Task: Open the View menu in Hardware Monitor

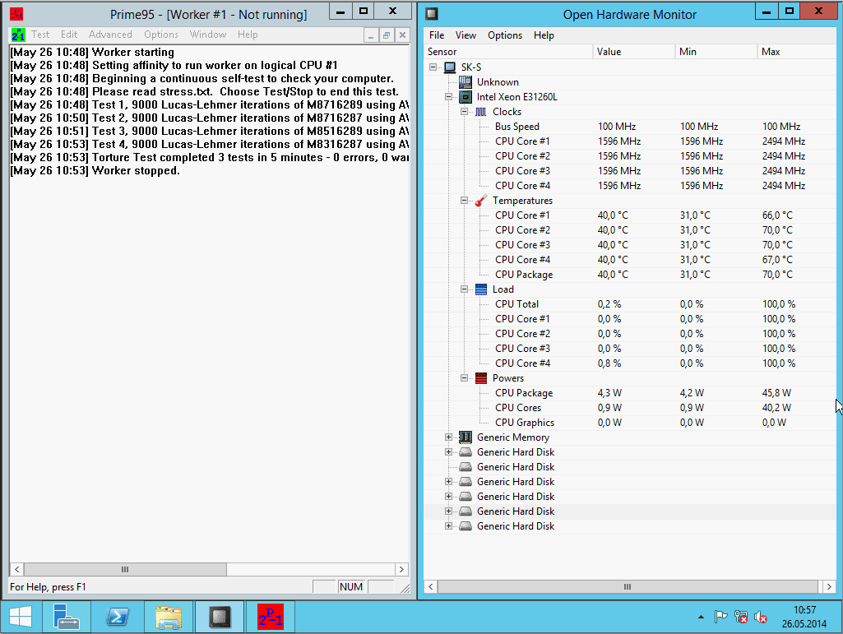Action: coord(466,35)
